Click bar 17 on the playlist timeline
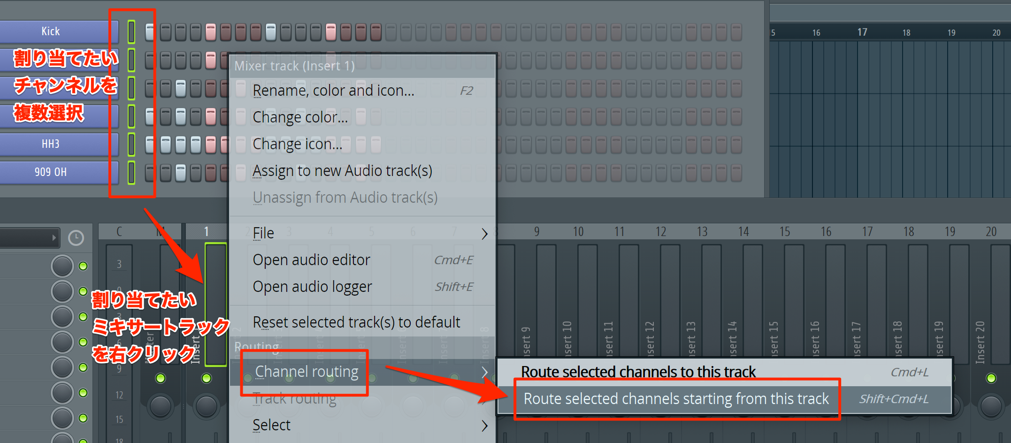The height and width of the screenshot is (443, 1011). point(862,32)
